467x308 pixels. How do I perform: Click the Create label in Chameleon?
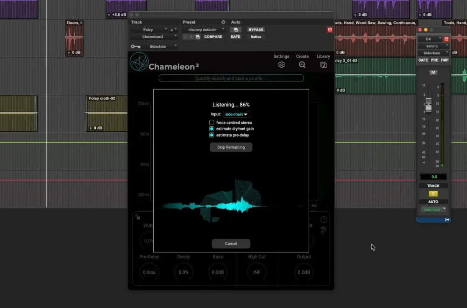[302, 57]
